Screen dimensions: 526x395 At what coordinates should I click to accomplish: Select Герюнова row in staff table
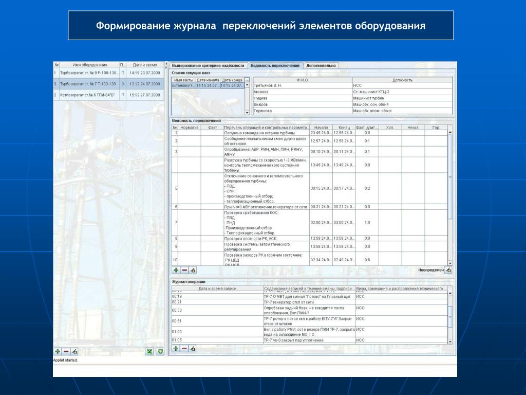[x=352, y=111]
